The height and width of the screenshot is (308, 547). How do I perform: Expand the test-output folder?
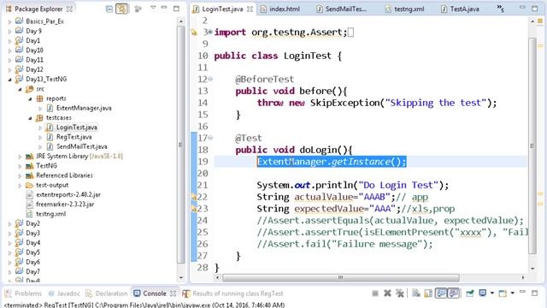coord(20,186)
